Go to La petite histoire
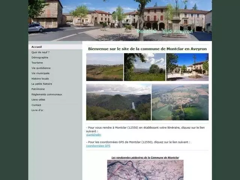240x180 pixels. click(42, 84)
